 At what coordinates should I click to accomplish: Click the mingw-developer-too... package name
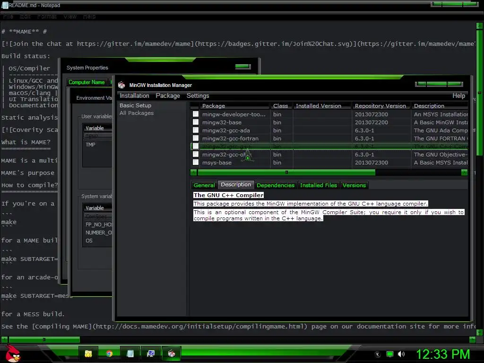pyautogui.click(x=233, y=114)
